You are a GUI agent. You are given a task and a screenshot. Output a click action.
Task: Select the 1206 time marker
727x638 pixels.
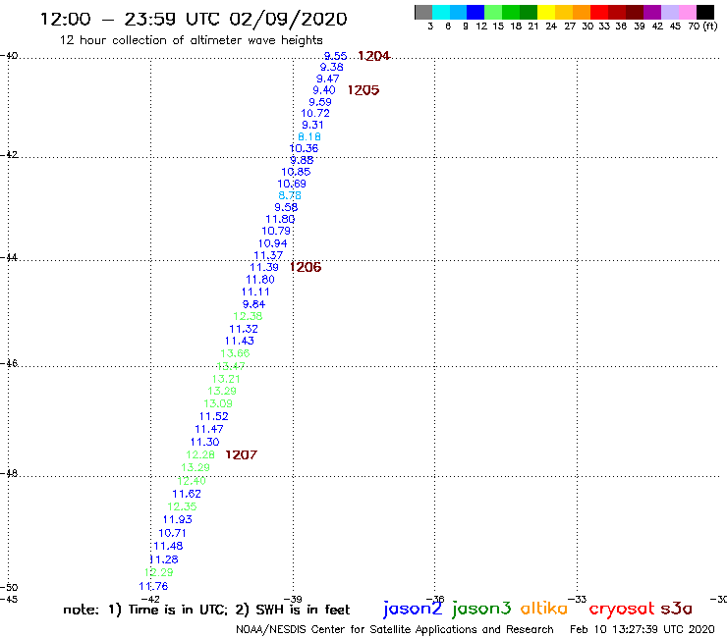(x=306, y=267)
